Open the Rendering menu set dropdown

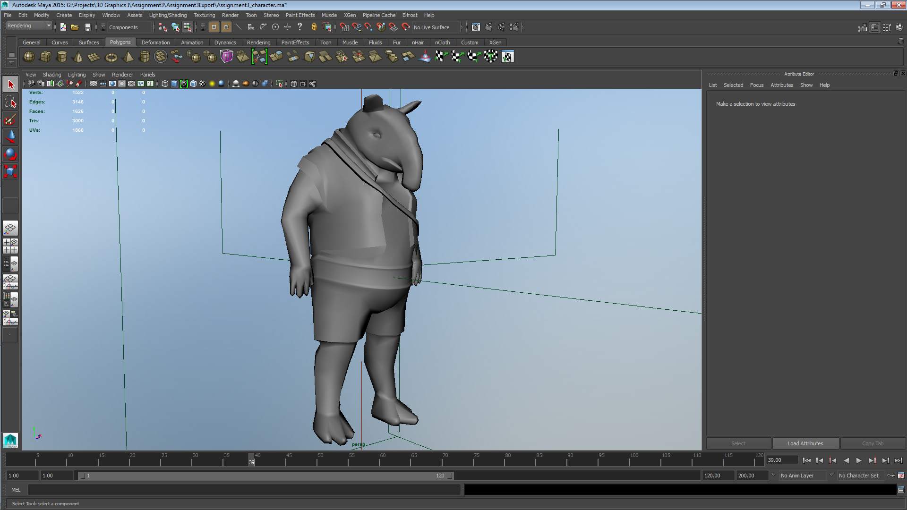click(x=28, y=25)
